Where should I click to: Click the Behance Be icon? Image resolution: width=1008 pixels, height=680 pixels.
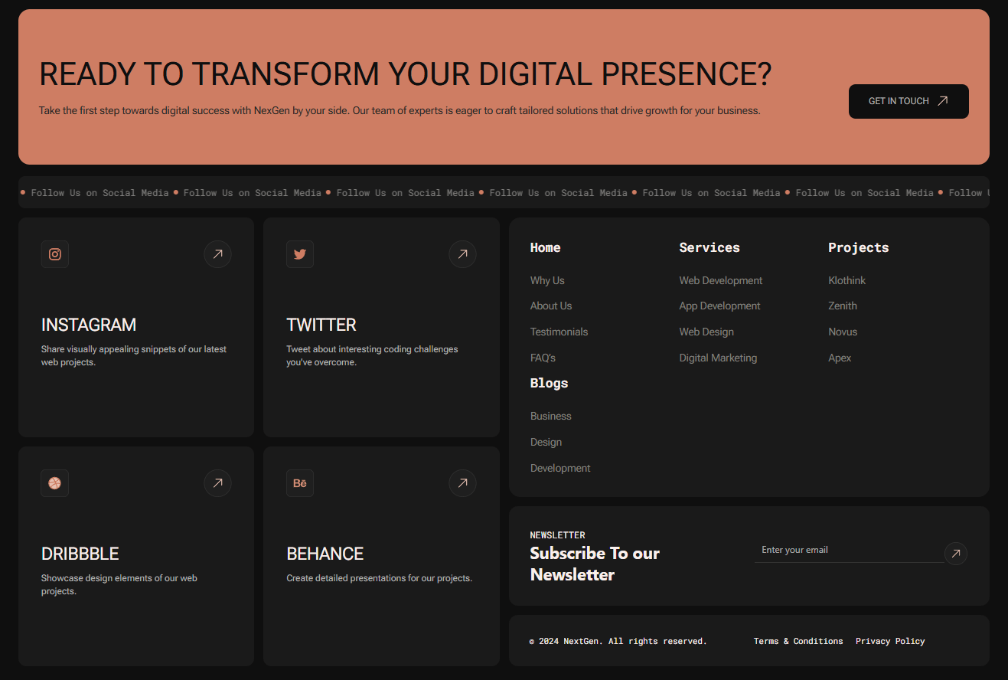coord(300,483)
